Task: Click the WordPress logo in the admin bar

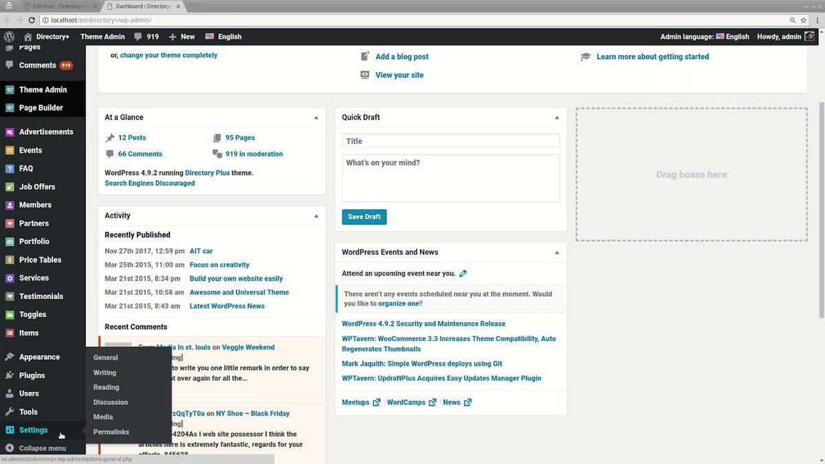Action: click(x=9, y=36)
